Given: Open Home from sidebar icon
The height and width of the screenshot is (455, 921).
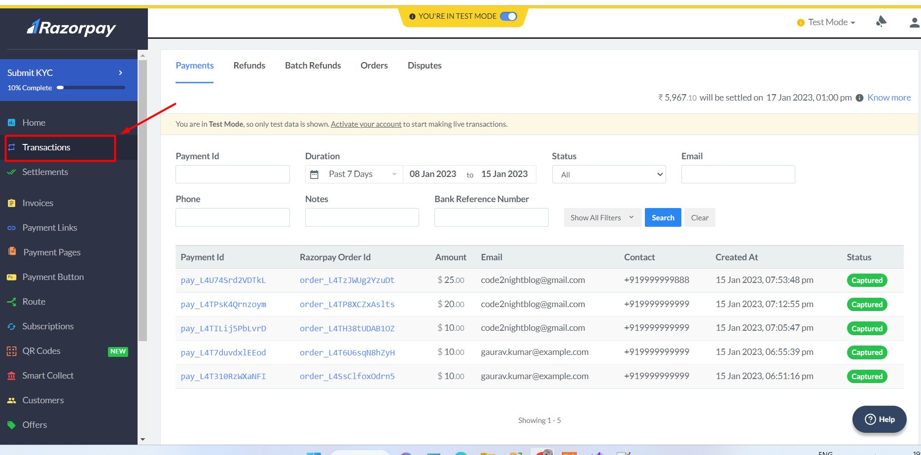Looking at the screenshot, I should 11,123.
